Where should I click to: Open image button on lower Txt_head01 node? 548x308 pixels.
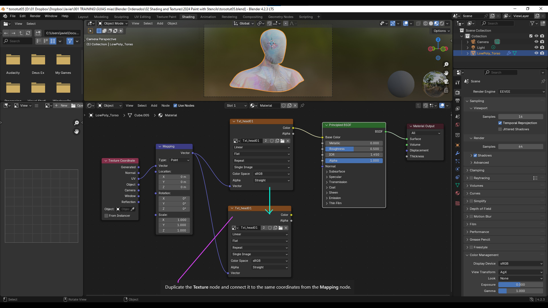[x=281, y=228]
